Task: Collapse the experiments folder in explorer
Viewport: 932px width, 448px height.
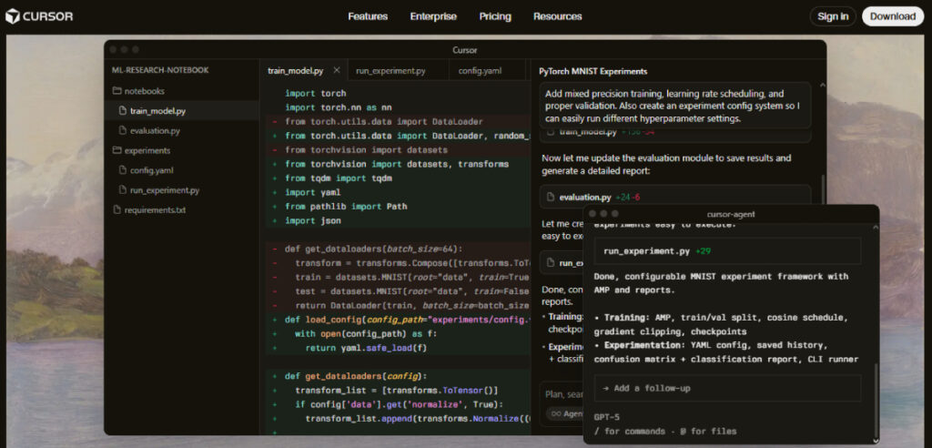Action: click(147, 150)
